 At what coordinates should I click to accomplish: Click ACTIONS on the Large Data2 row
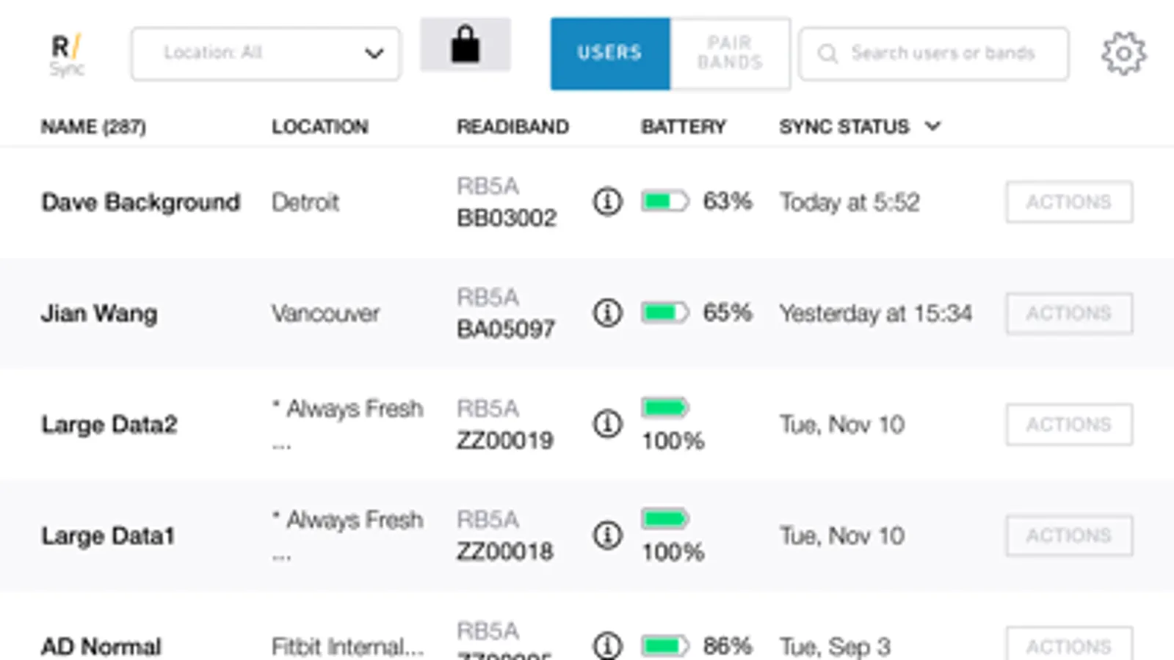(x=1068, y=424)
